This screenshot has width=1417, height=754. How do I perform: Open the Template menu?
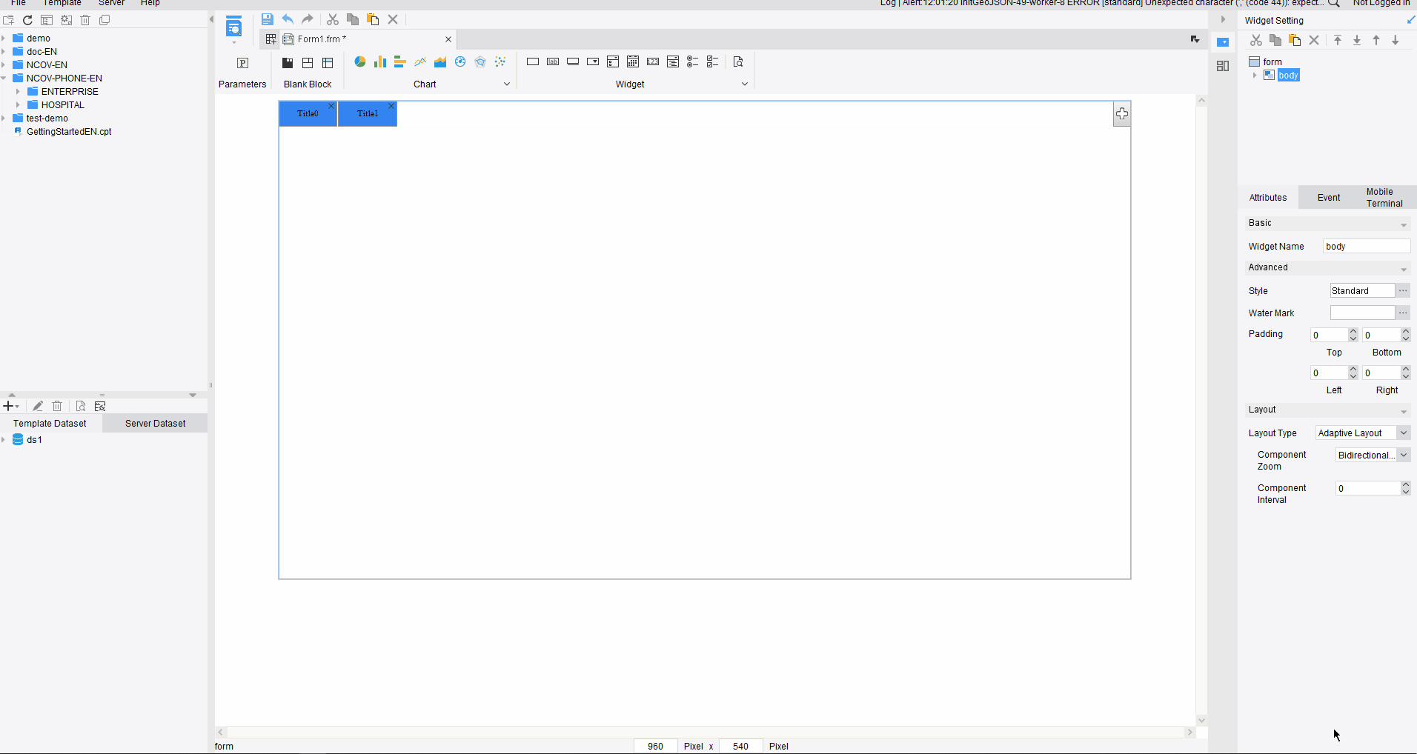click(x=62, y=3)
